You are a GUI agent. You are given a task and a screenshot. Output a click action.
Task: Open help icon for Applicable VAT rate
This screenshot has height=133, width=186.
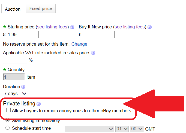(93, 53)
